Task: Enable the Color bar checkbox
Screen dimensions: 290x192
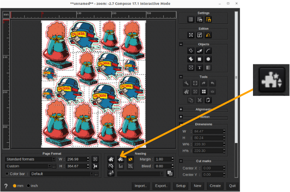Action: point(7,174)
